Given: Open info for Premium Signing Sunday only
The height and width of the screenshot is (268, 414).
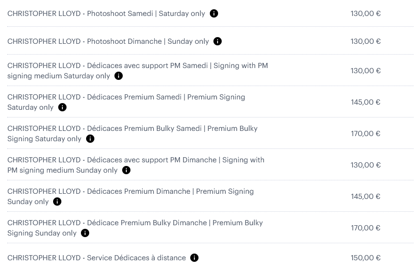Looking at the screenshot, I should coord(57,202).
